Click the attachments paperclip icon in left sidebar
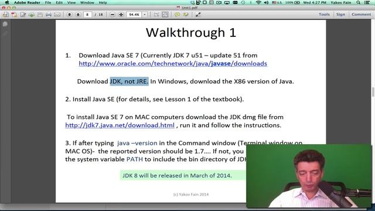The width and height of the screenshot is (375, 211). tap(5, 33)
